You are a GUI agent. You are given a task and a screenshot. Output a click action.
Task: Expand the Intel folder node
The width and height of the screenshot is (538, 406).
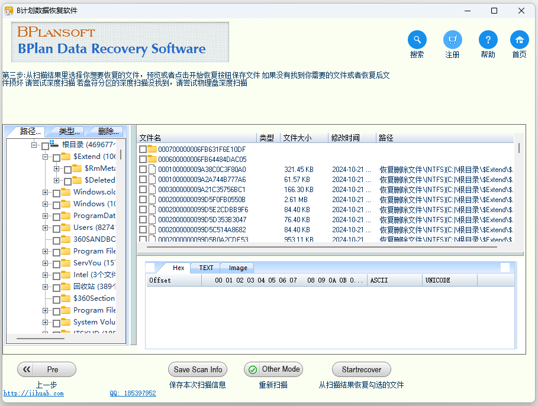[x=46, y=275]
